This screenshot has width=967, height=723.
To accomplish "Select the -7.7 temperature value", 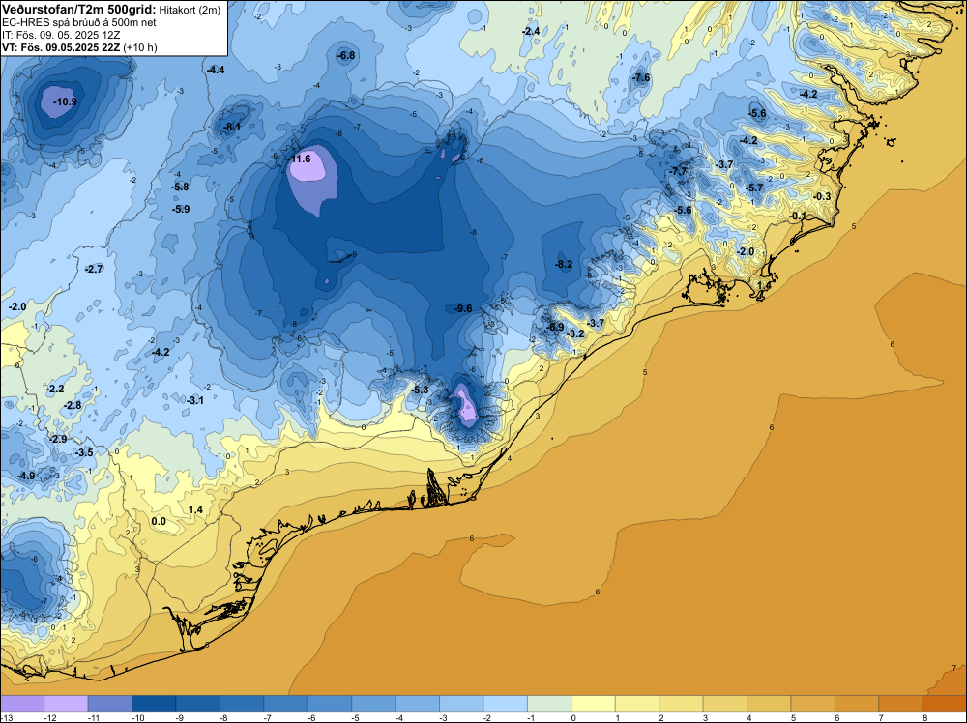I will (679, 171).
